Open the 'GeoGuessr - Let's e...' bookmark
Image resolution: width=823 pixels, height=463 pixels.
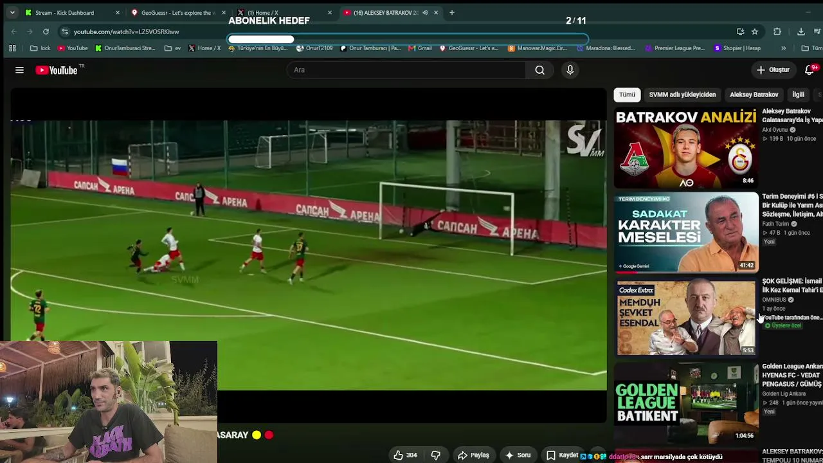pos(469,48)
